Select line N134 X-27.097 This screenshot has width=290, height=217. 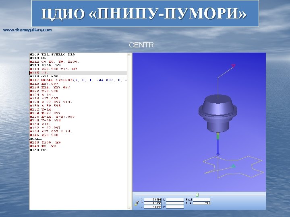45,113
